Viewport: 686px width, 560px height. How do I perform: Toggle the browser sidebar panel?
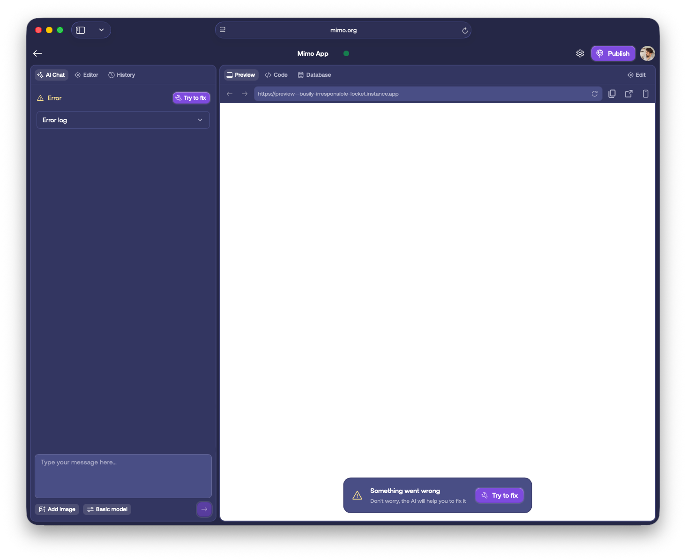click(x=81, y=30)
